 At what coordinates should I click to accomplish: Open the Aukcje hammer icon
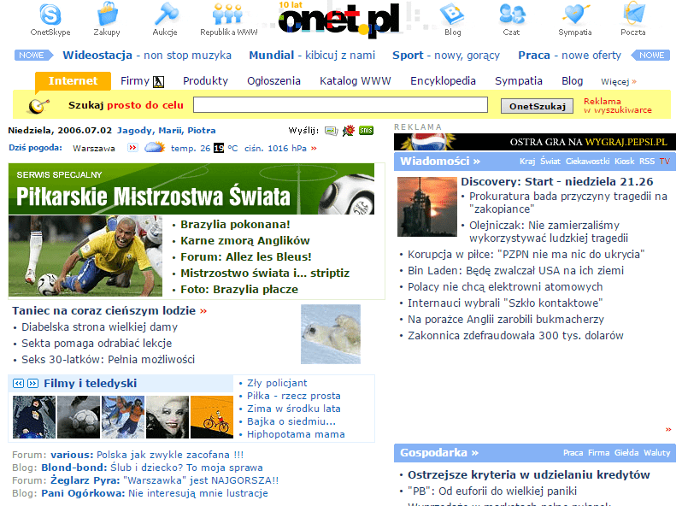(x=165, y=19)
